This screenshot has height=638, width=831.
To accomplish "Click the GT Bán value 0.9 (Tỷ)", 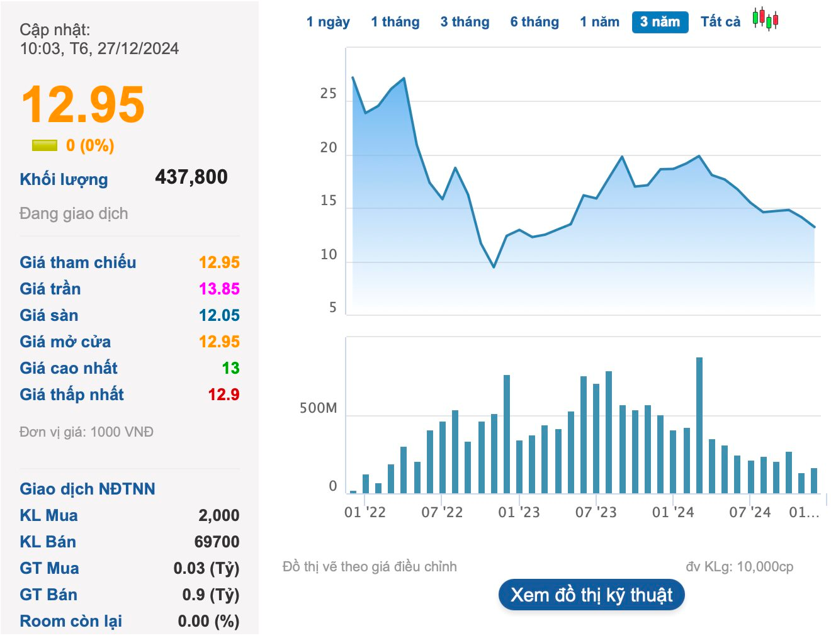I will 211,594.
